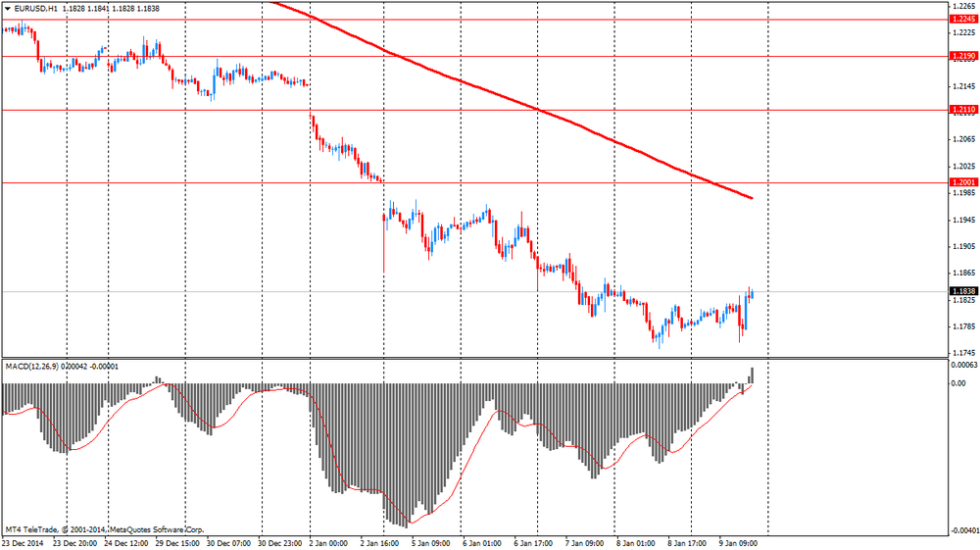Click the 1.2265 value on price axis
The width and height of the screenshot is (980, 550).
tap(963, 6)
